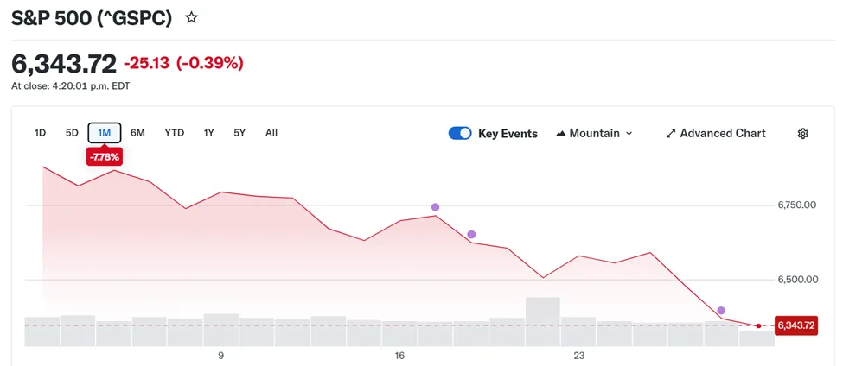Select the 1Y time range
This screenshot has width=843, height=366.
(208, 133)
